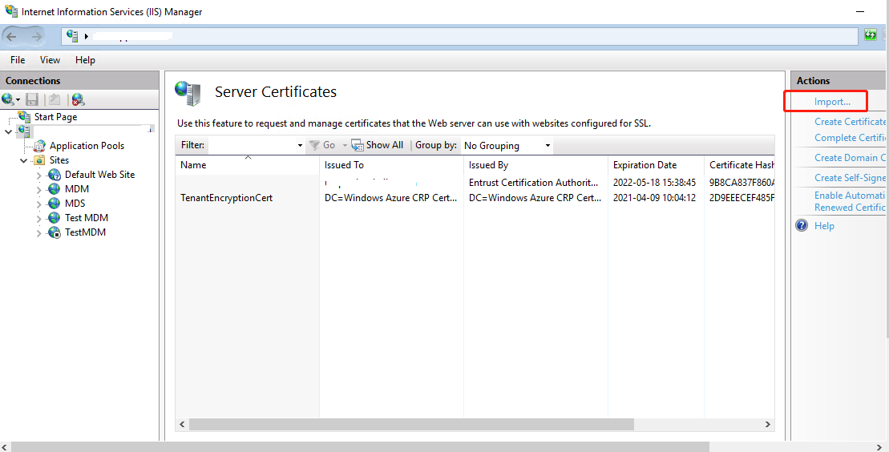The width and height of the screenshot is (889, 452).
Task: Expand the Test MDM site node
Action: (38, 218)
